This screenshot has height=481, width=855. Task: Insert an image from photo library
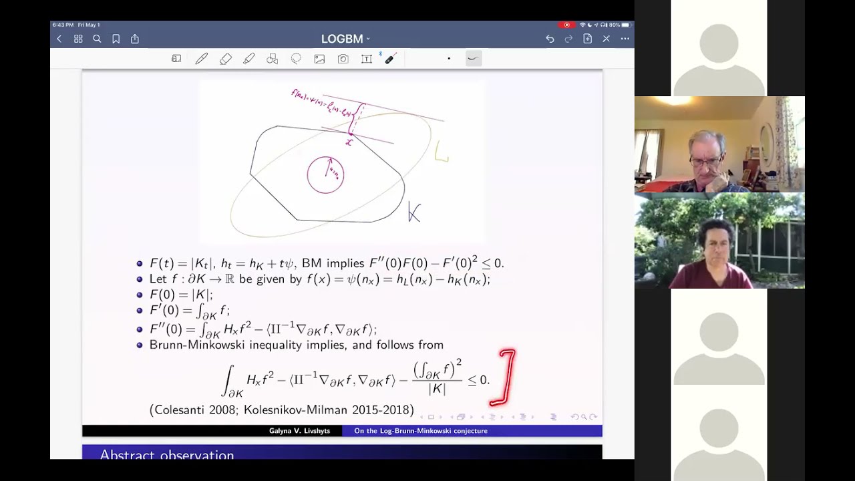click(x=319, y=59)
